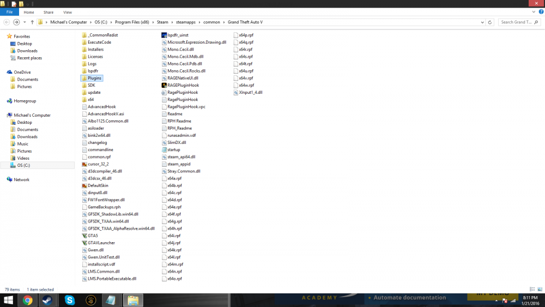The width and height of the screenshot is (545, 307).
Task: Go up one folder level arrow
Action: 32,22
